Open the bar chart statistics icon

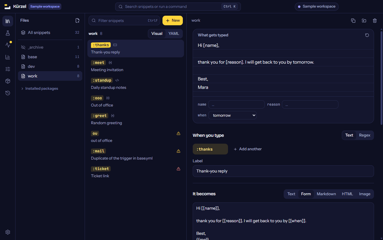pyautogui.click(x=8, y=57)
